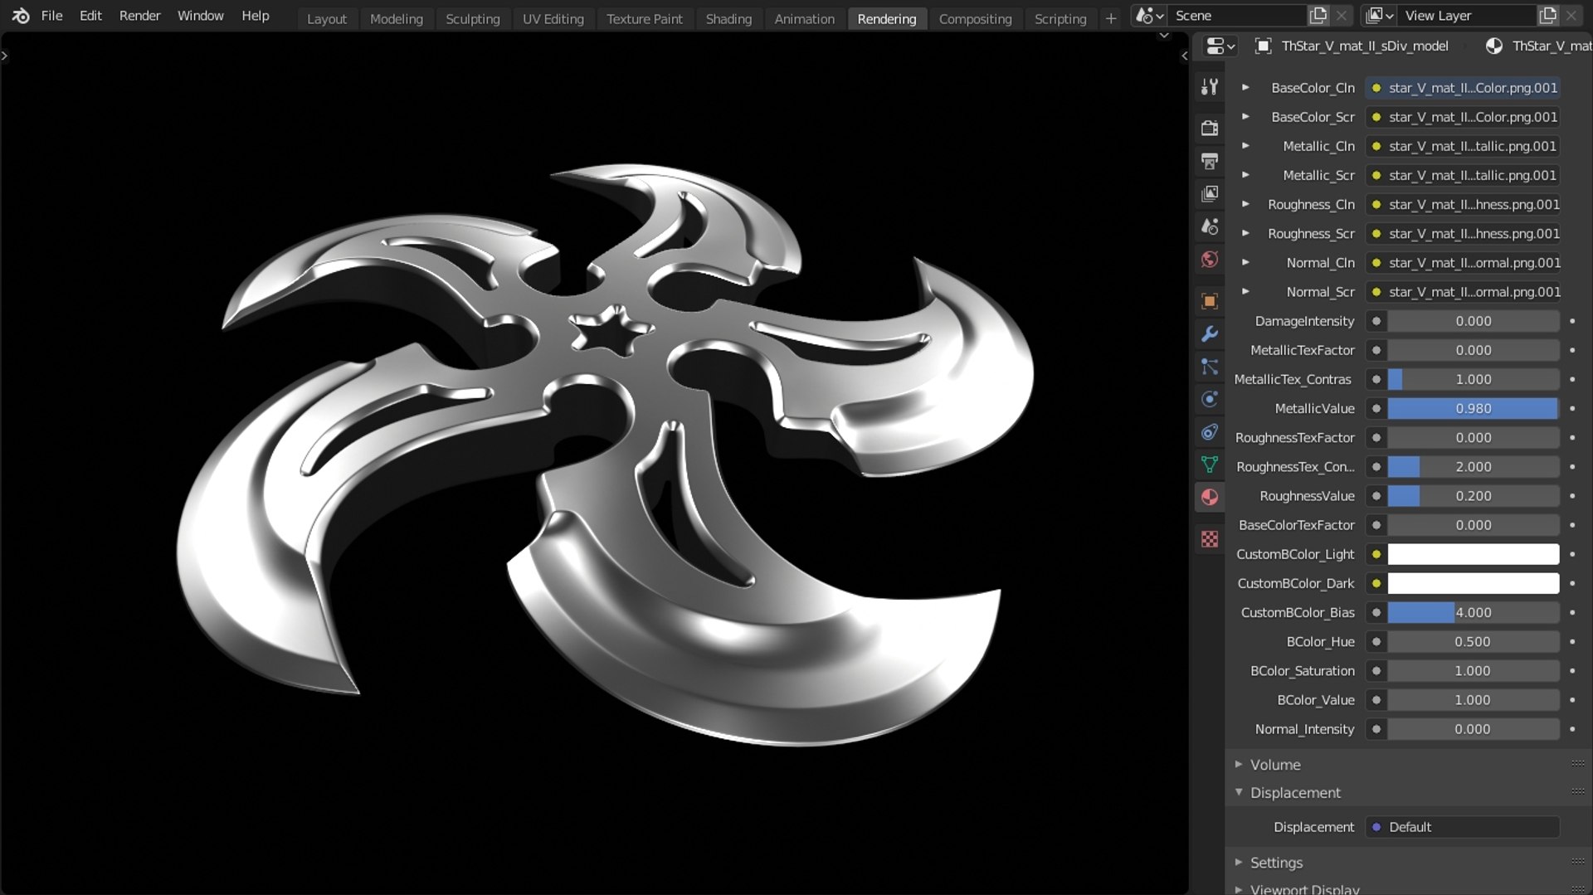The width and height of the screenshot is (1593, 895).
Task: Click the RoughnessTex_Con... slider
Action: (1474, 467)
